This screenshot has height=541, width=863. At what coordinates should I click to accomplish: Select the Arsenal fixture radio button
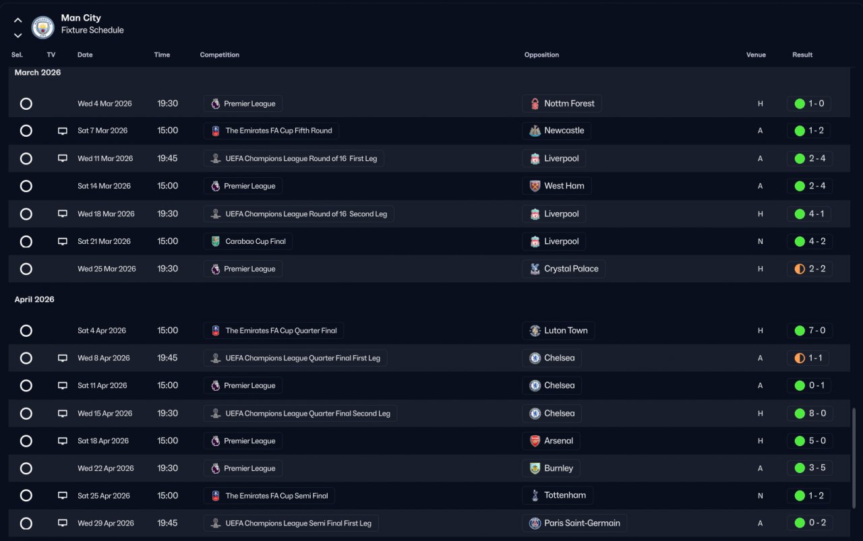[26, 441]
